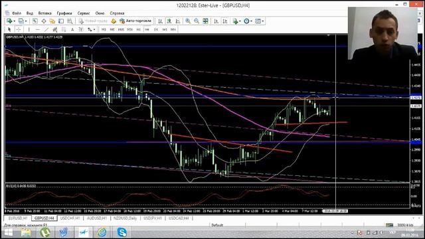The height and width of the screenshot is (239, 425).
Task: Expand the New Chart dropdown arrow
Action: pos(14,21)
